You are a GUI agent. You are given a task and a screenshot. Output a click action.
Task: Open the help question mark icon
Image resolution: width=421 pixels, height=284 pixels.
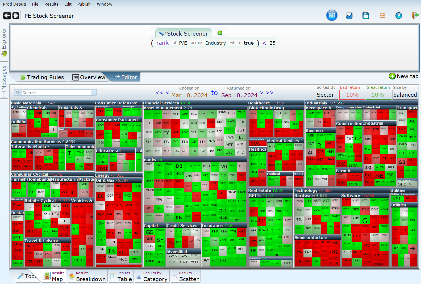click(398, 16)
